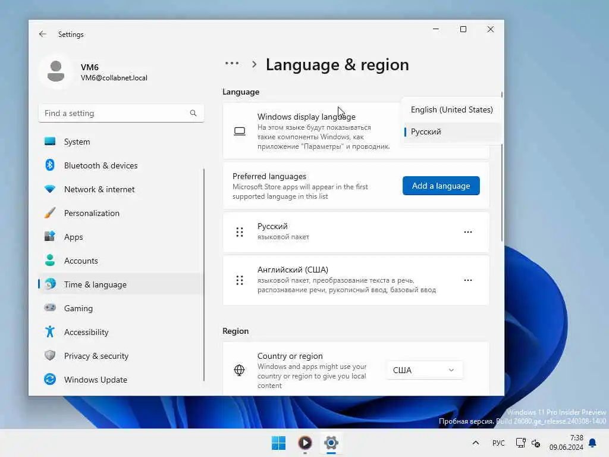Click the volume muted tray icon
This screenshot has width=609, height=457.
pos(536,443)
